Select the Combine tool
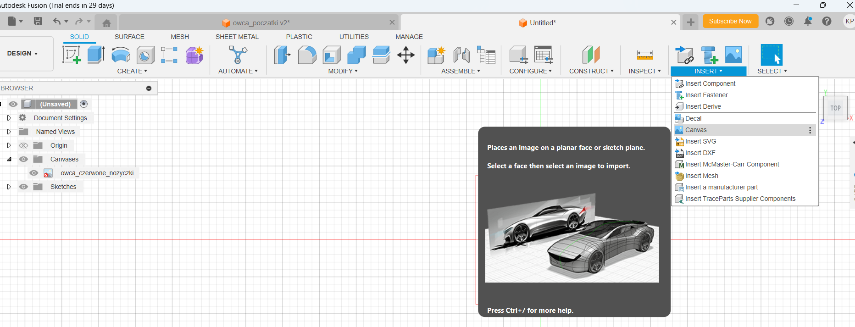The image size is (855, 327). [x=356, y=55]
